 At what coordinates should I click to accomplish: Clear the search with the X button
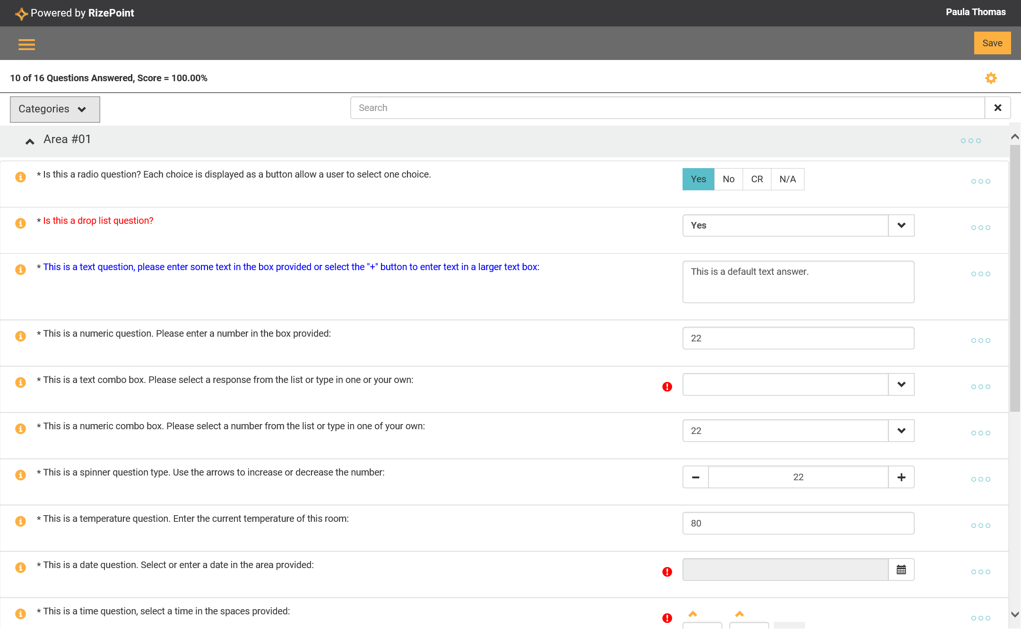point(997,108)
